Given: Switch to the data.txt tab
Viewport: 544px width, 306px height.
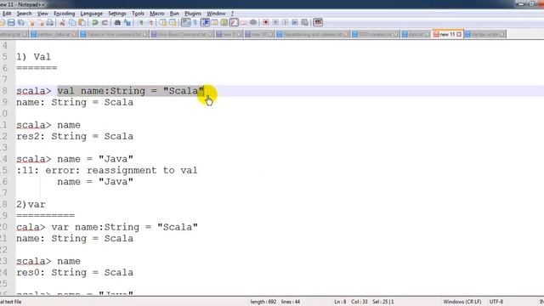Looking at the screenshot, I should [416, 34].
